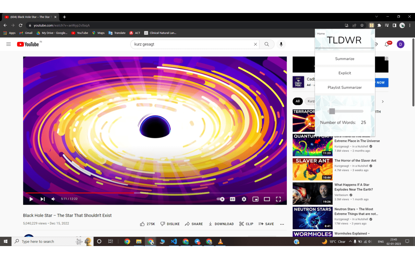This screenshot has width=415, height=259.
Task: Play the video
Action: pyautogui.click(x=31, y=199)
